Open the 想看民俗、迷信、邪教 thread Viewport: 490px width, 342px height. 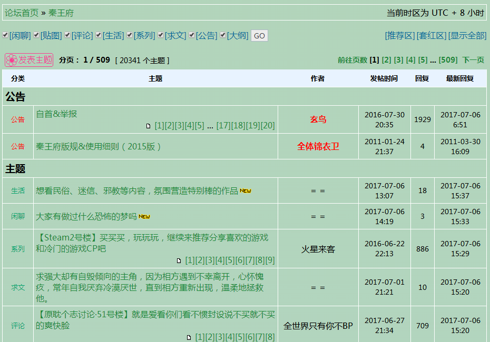click(137, 190)
